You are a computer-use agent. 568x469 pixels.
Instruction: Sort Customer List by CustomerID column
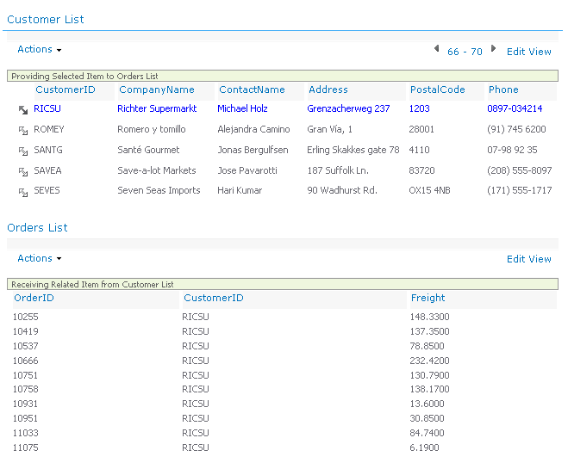66,89
